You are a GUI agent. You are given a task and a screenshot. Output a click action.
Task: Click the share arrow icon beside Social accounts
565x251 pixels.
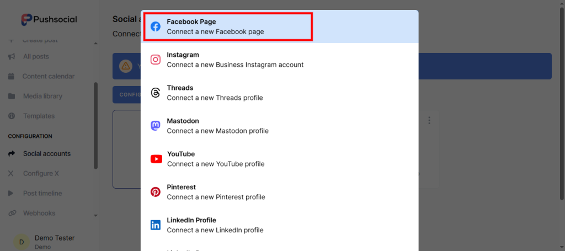(12, 153)
